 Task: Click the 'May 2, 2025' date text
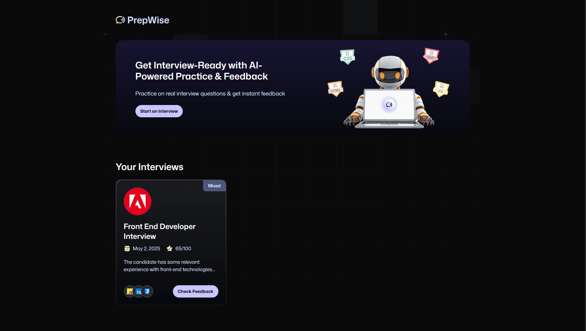146,248
